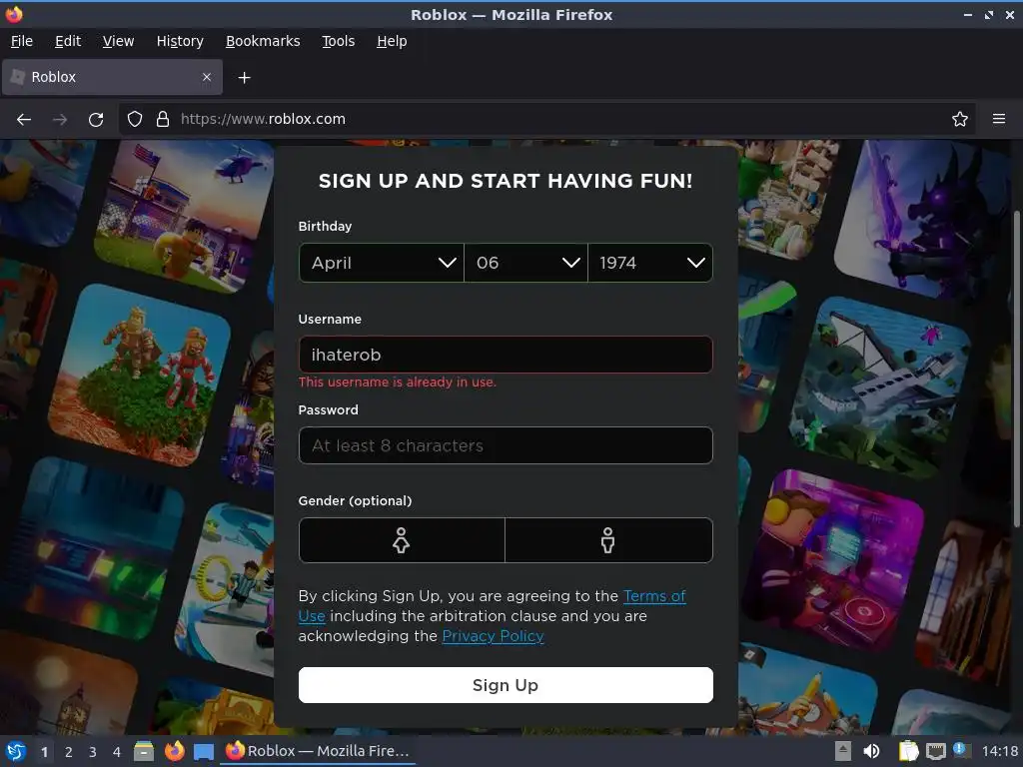The height and width of the screenshot is (767, 1023).
Task: Switch to workspace 4
Action: pos(117,752)
